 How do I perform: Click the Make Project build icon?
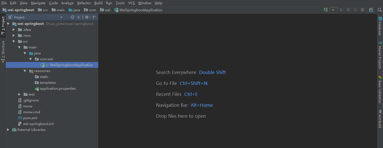click(326, 10)
